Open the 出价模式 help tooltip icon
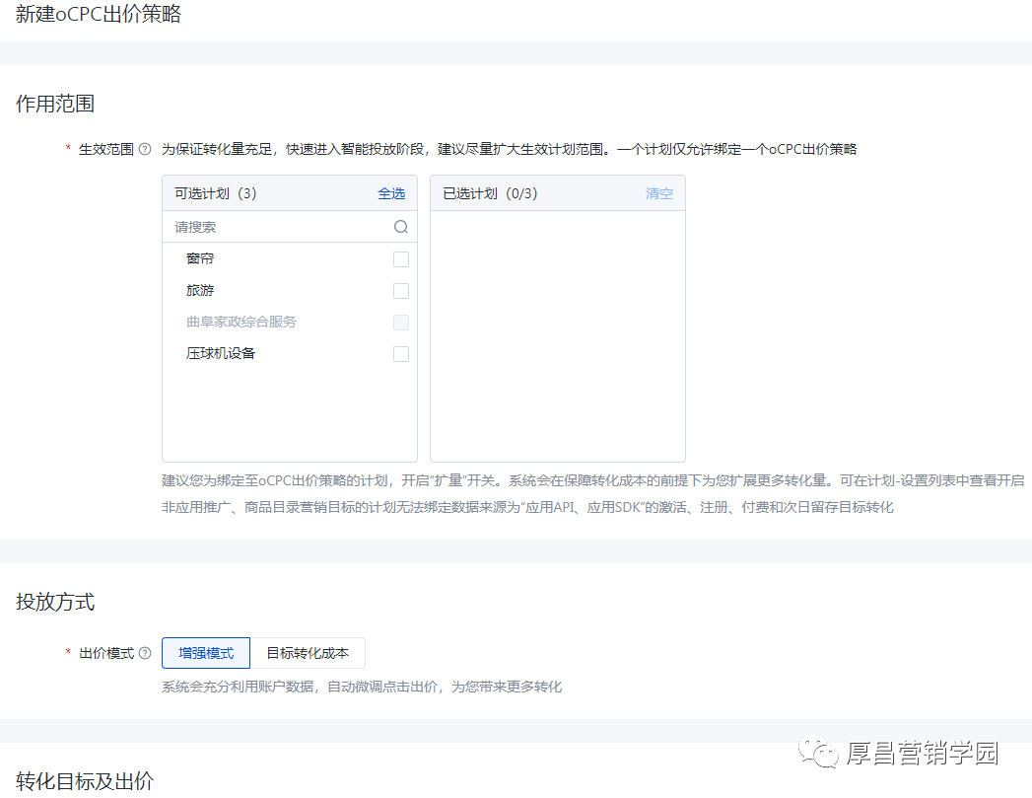This screenshot has height=798, width=1032. (x=144, y=653)
